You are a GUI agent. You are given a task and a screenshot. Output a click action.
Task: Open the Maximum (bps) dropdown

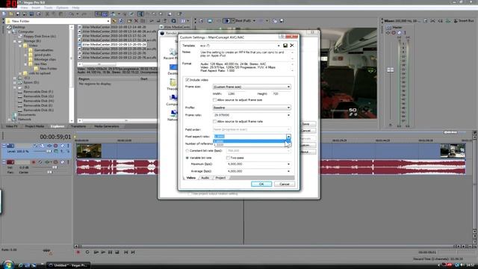(x=288, y=164)
